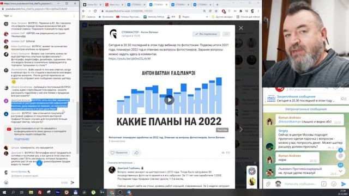This screenshot has width=349, height=196.
Task: Go back in the Chrome browser
Action: pos(83,11)
